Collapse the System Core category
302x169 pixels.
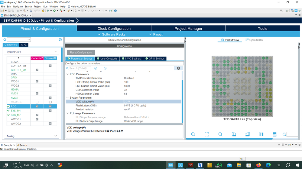coord(55,52)
